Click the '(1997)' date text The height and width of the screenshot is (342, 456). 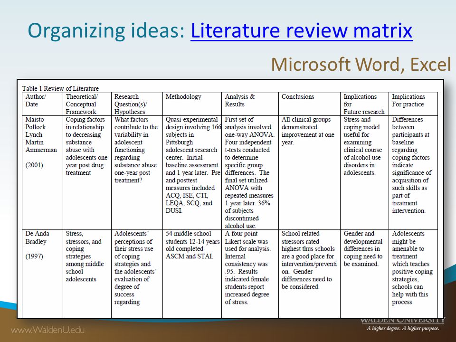[34, 256]
